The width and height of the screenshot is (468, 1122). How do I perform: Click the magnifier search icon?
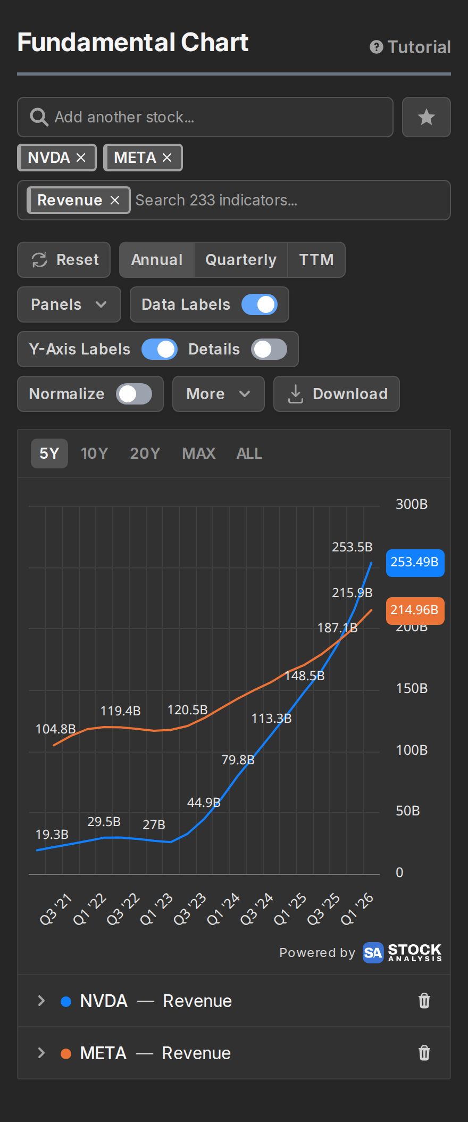(x=39, y=117)
